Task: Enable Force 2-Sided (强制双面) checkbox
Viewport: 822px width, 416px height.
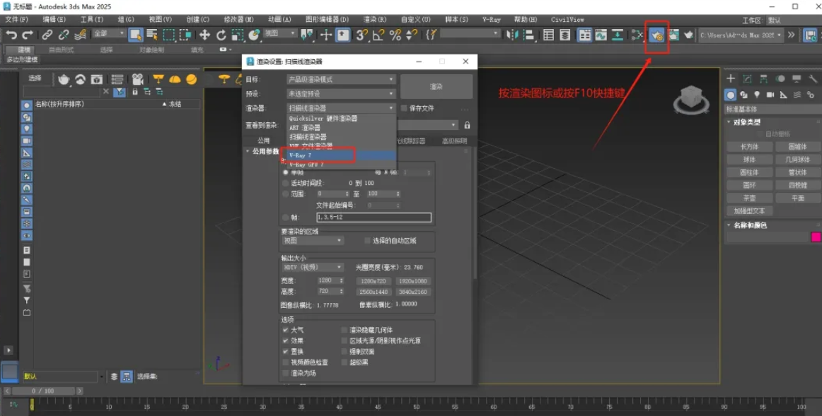Action: 345,351
